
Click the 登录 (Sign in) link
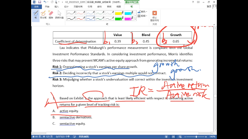click(x=209, y=6)
